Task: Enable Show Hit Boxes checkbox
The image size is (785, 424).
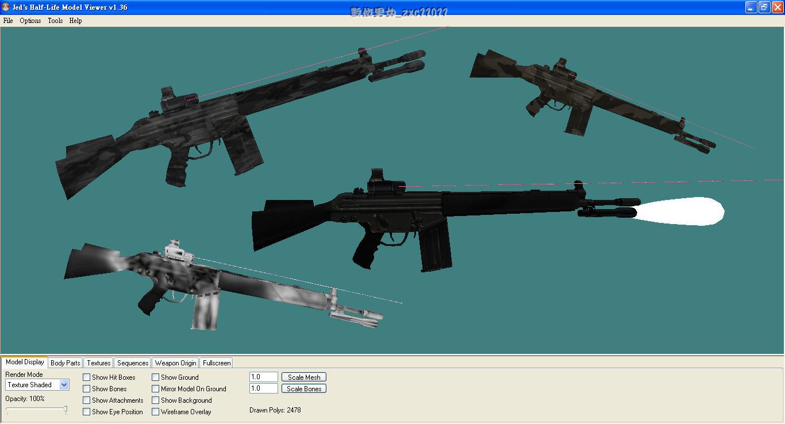Action: 87,377
